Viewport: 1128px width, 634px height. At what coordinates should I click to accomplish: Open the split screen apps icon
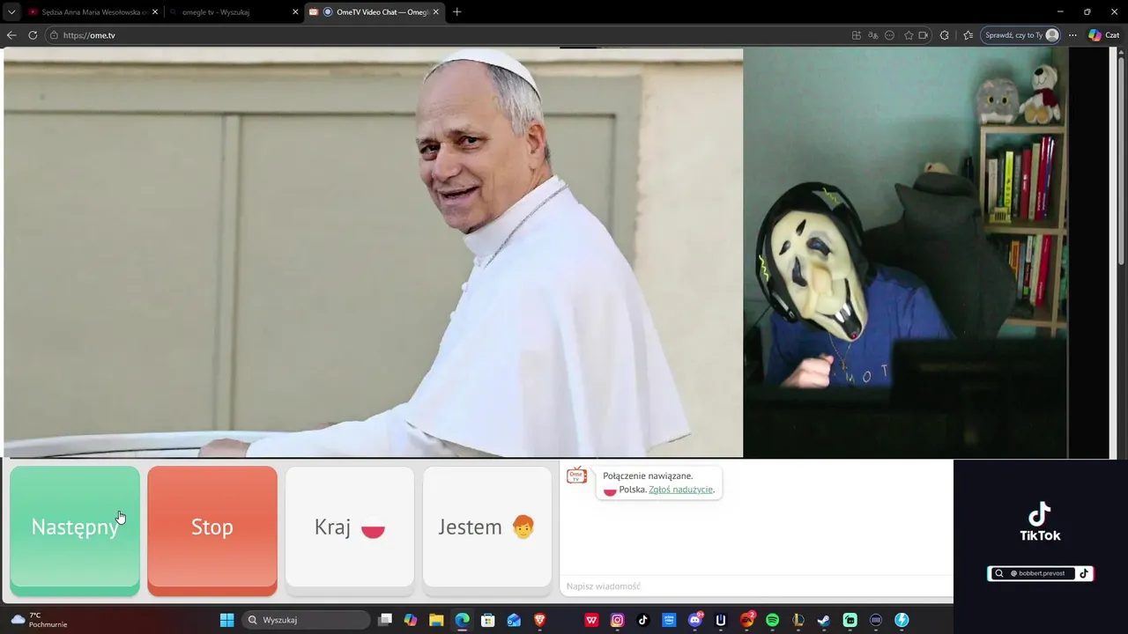857,35
